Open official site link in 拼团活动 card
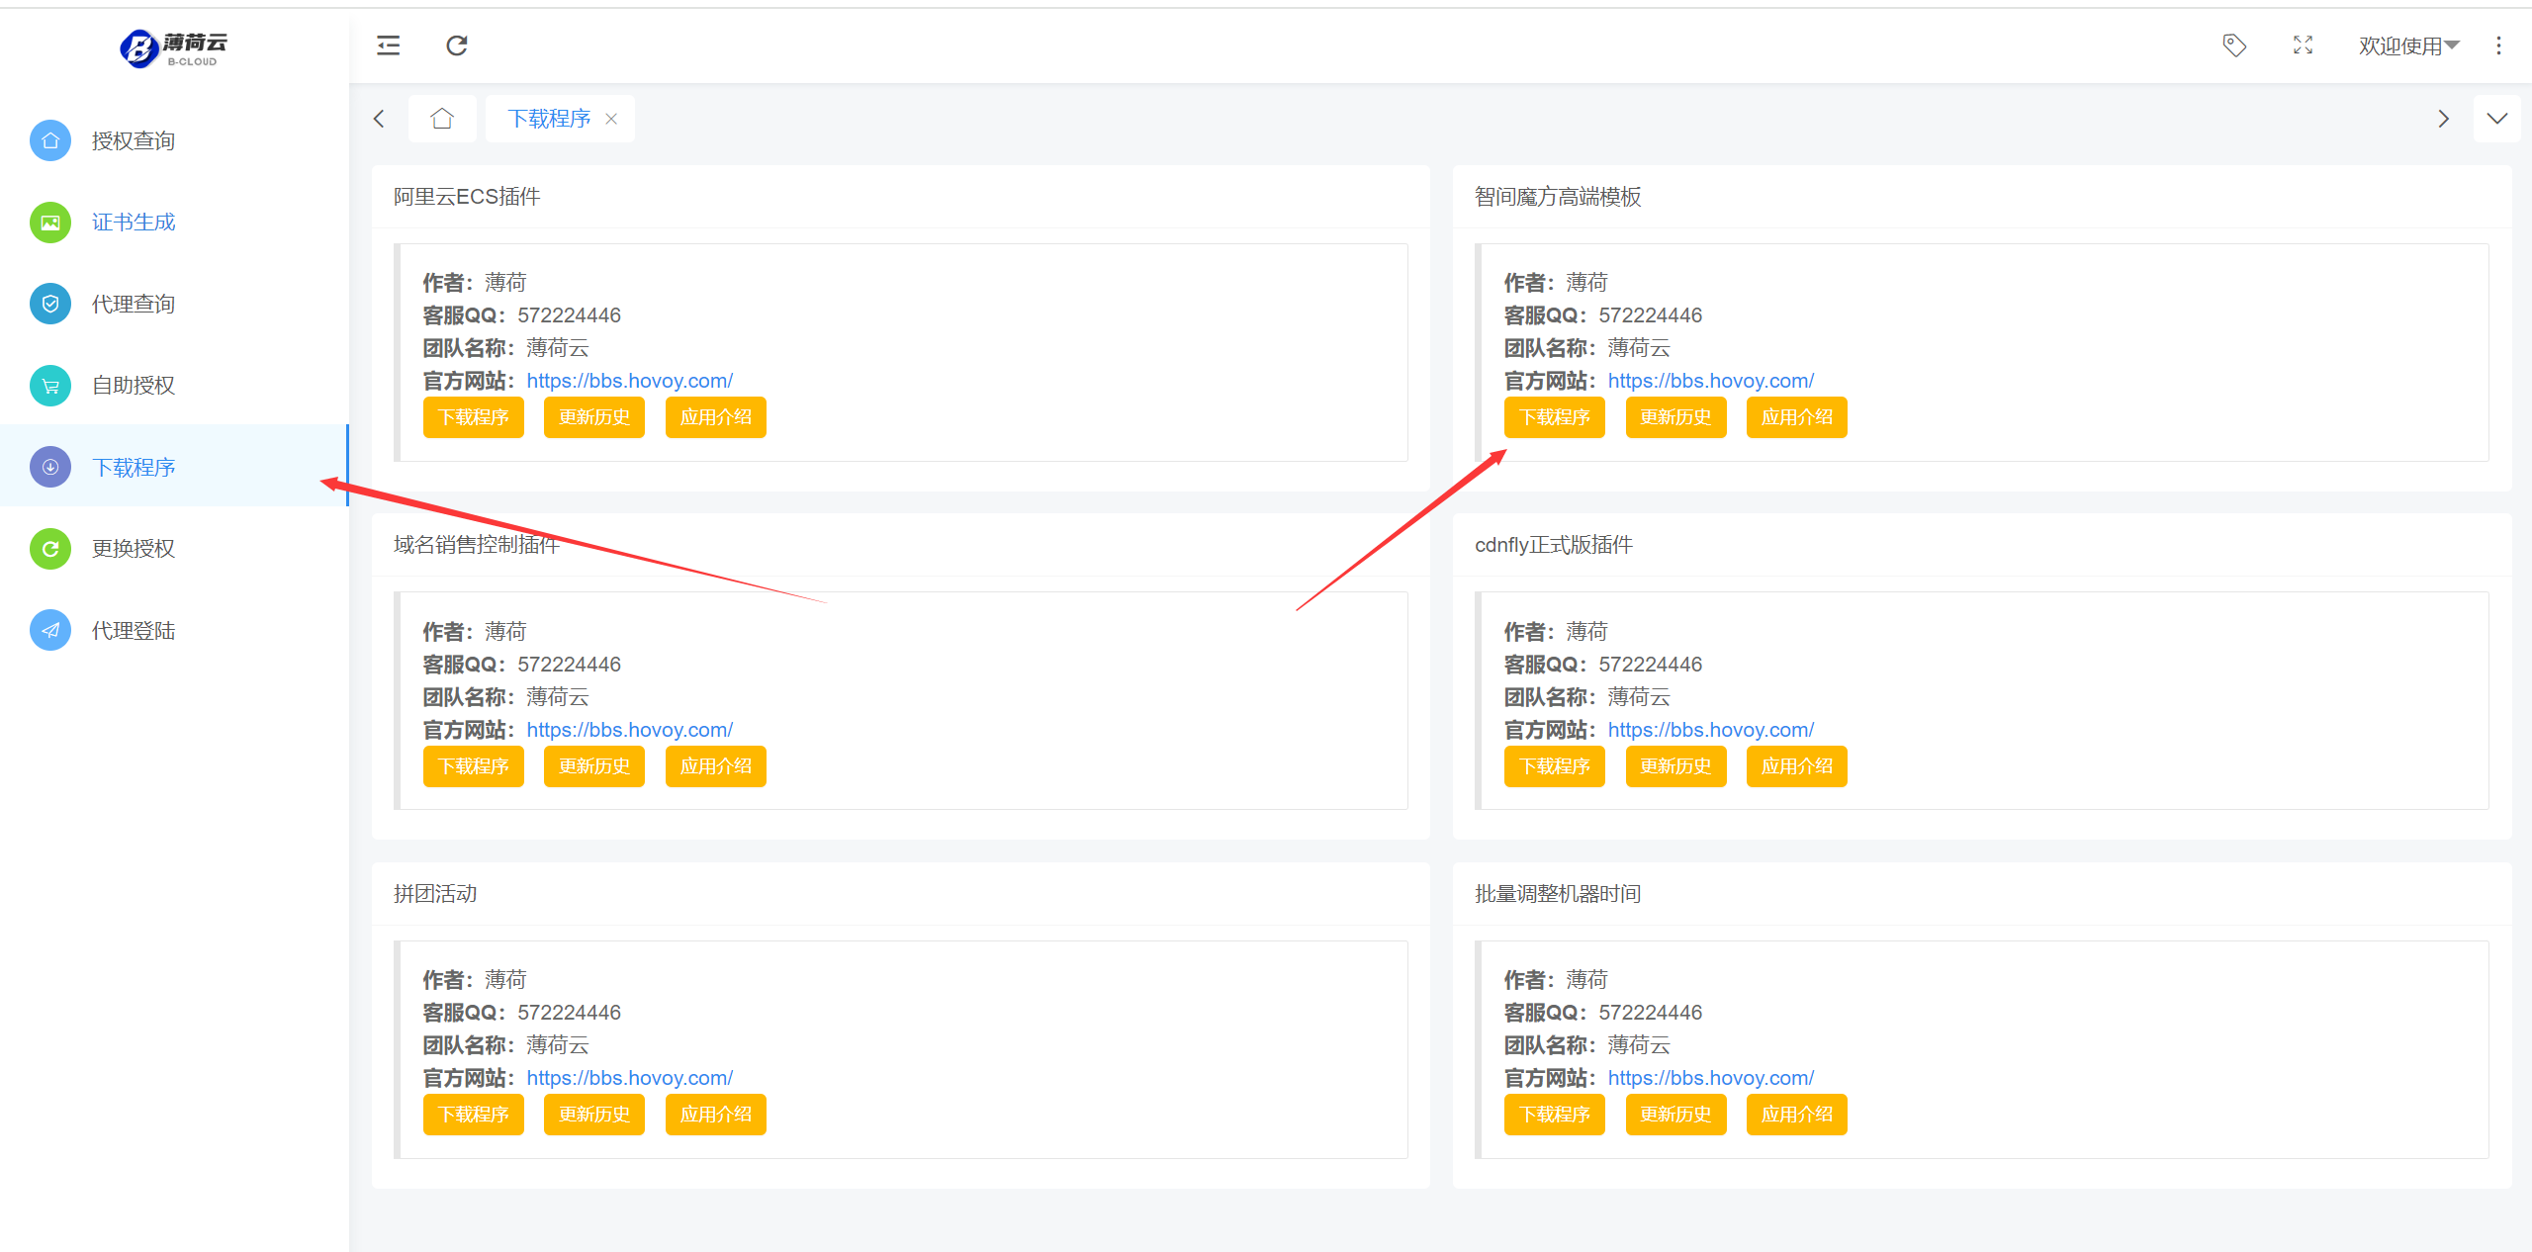Viewport: 2532px width, 1252px height. pos(630,1078)
